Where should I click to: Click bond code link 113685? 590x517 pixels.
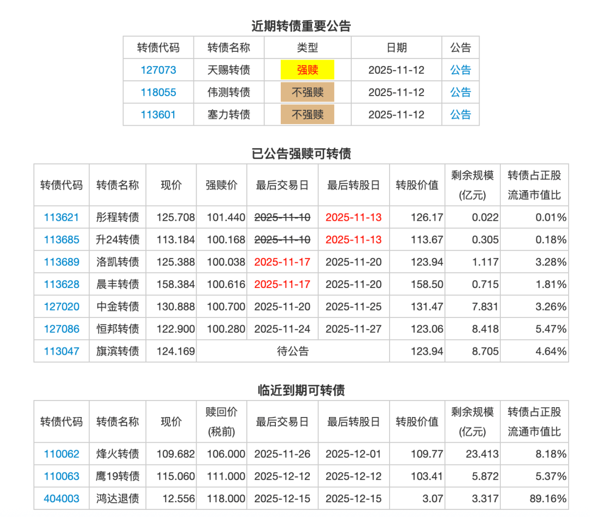pyautogui.click(x=61, y=240)
